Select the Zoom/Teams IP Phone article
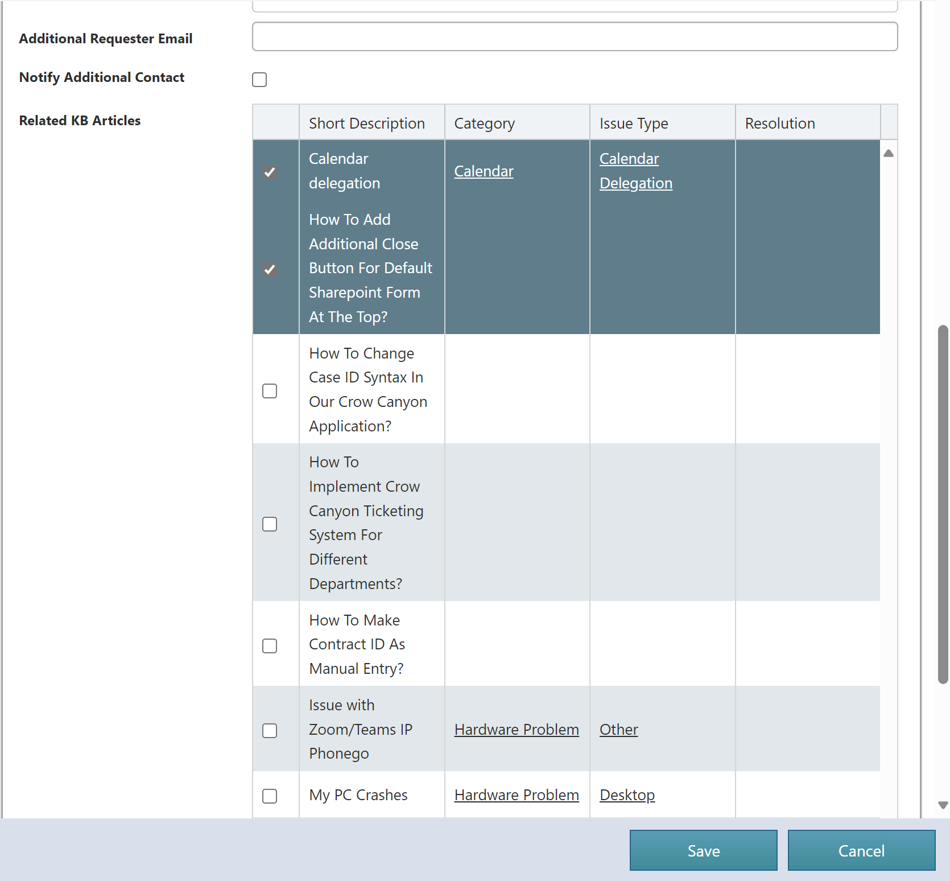Screen dimensions: 950x881 270,731
